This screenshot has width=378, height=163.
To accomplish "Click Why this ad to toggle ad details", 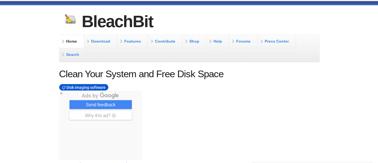I will [x=101, y=115].
